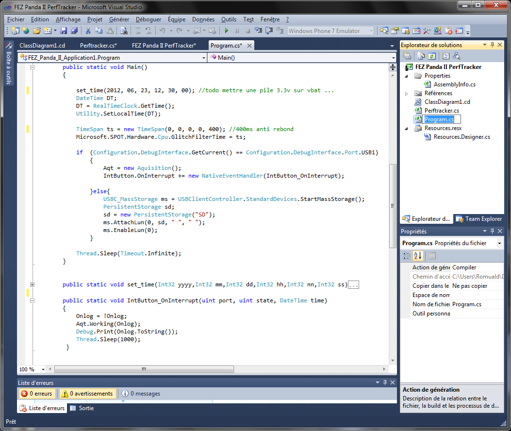511x431 pixels.
Task: Click the editor horizontal scrollbar thumb
Action: pyautogui.click(x=144, y=369)
